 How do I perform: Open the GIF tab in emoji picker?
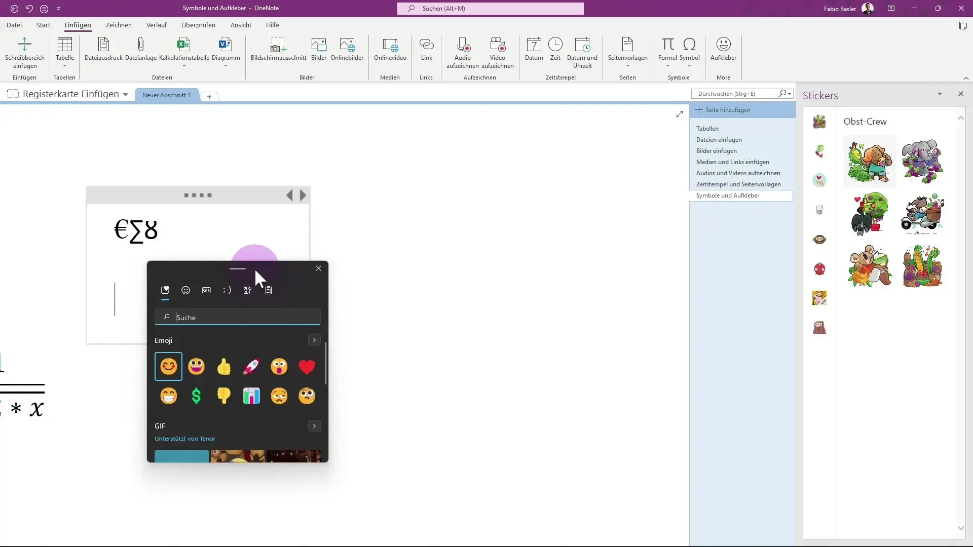tap(206, 290)
